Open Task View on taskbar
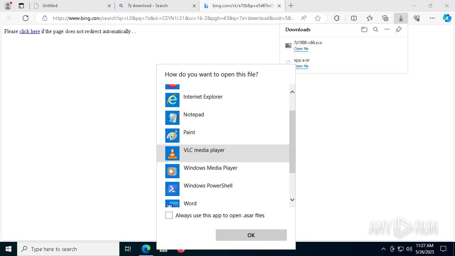This screenshot has width=455, height=256. 128,249
